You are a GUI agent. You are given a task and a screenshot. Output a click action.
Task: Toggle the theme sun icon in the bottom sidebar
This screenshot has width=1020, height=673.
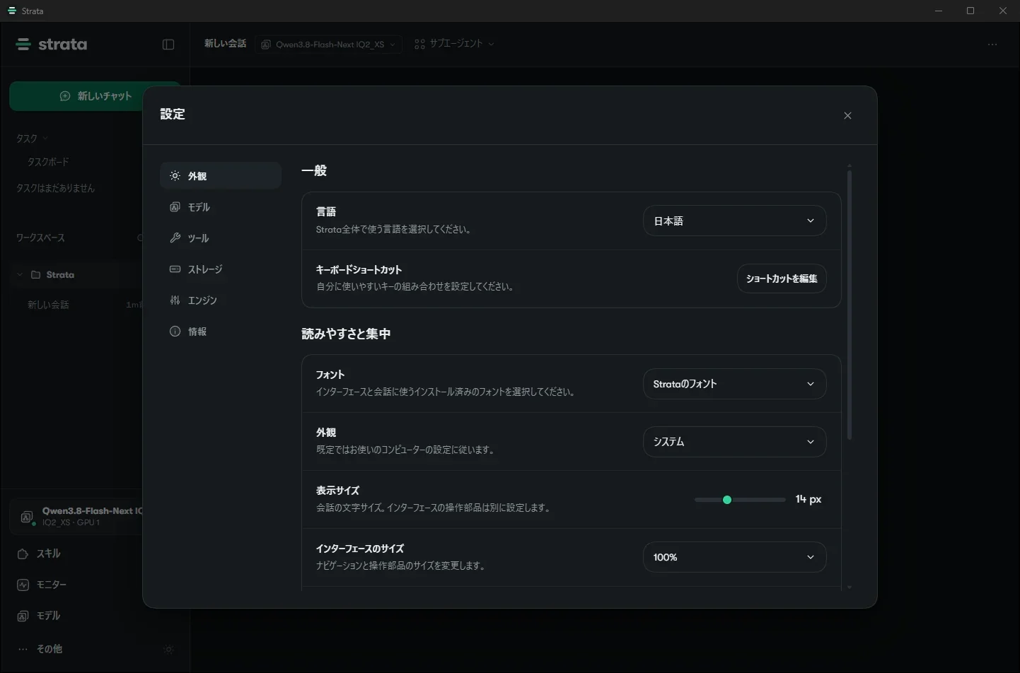tap(168, 650)
